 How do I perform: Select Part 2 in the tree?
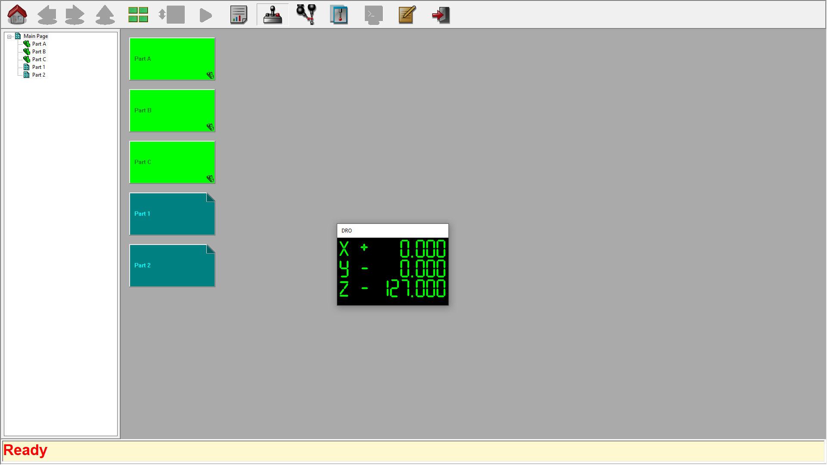coord(39,75)
